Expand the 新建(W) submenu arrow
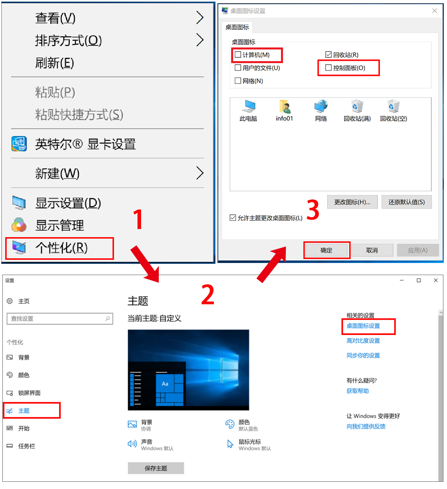 pyautogui.click(x=200, y=173)
